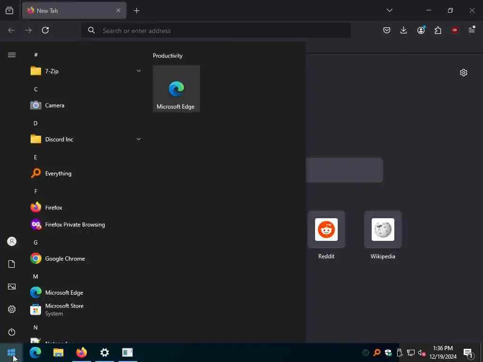Launch Firefox Private Browsing
Screen dimensions: 483x362
86,225
